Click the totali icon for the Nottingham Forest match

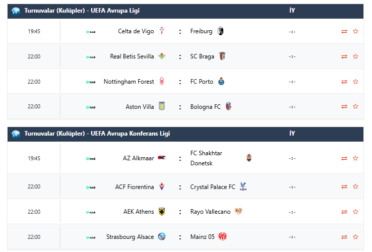91,82
